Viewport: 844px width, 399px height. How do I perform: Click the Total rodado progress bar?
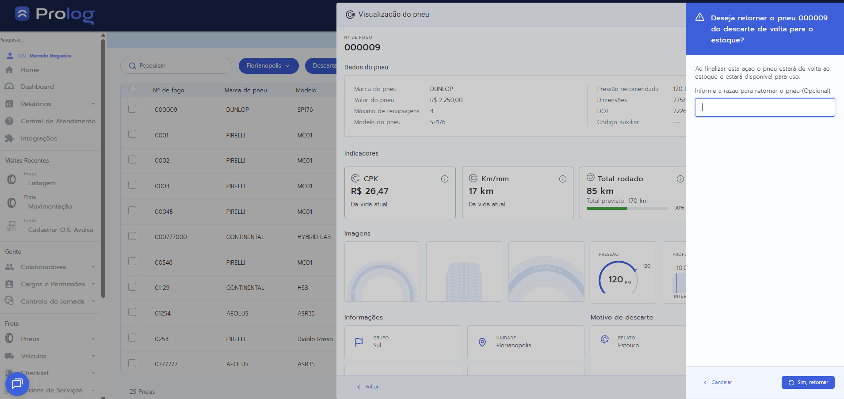[626, 208]
